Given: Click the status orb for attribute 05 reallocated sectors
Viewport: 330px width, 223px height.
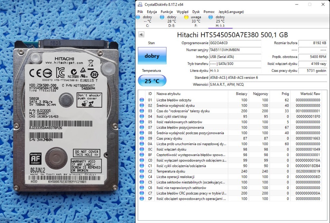Looking at the screenshot, I should click(141, 122).
